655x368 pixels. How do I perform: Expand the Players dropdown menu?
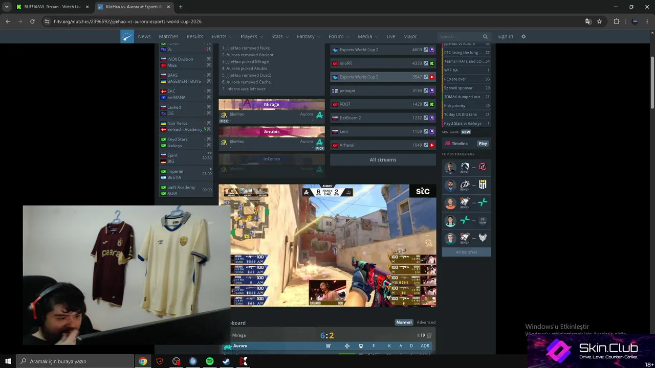(x=252, y=37)
